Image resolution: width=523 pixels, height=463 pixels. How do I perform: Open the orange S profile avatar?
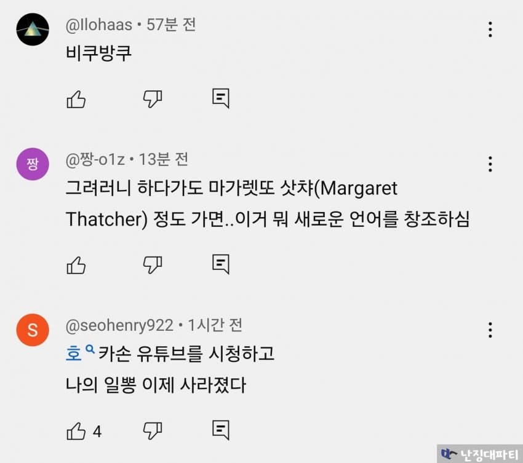[x=33, y=330]
